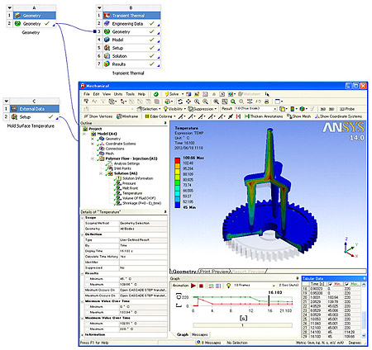Toggle the Max column checkbox in Tabular Data

click(x=347, y=284)
